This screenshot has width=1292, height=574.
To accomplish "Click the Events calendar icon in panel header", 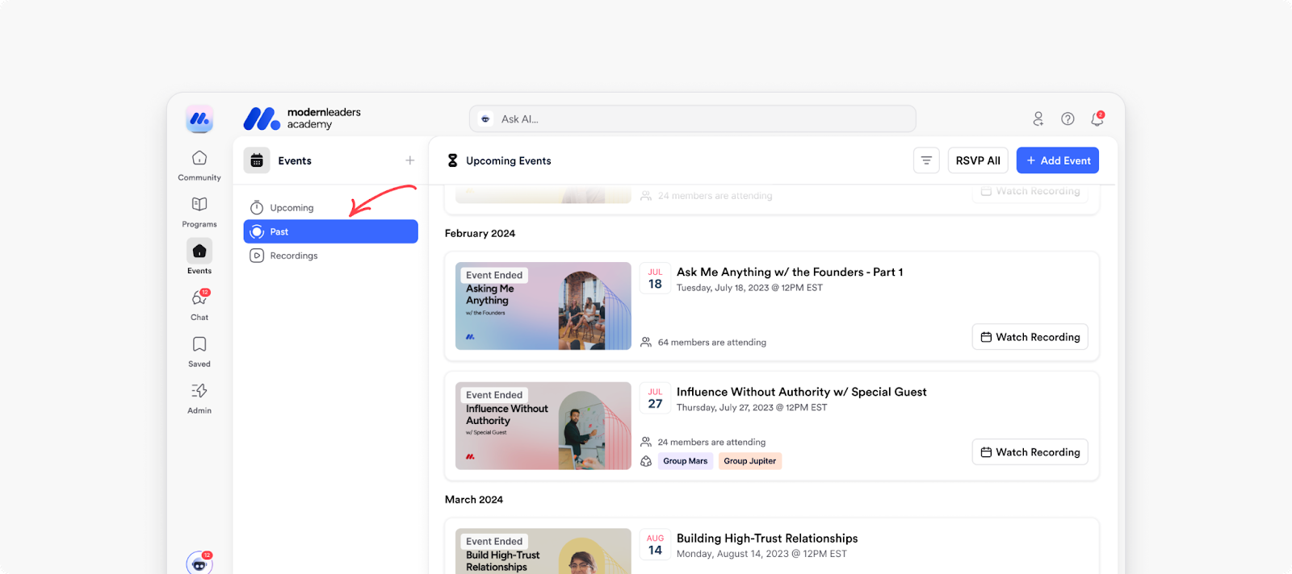I will pyautogui.click(x=257, y=160).
